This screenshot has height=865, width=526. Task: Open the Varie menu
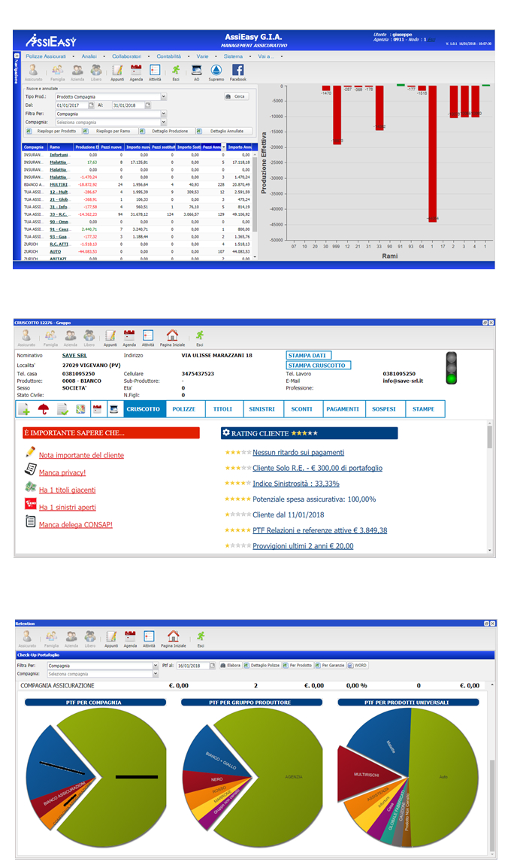[x=202, y=56]
